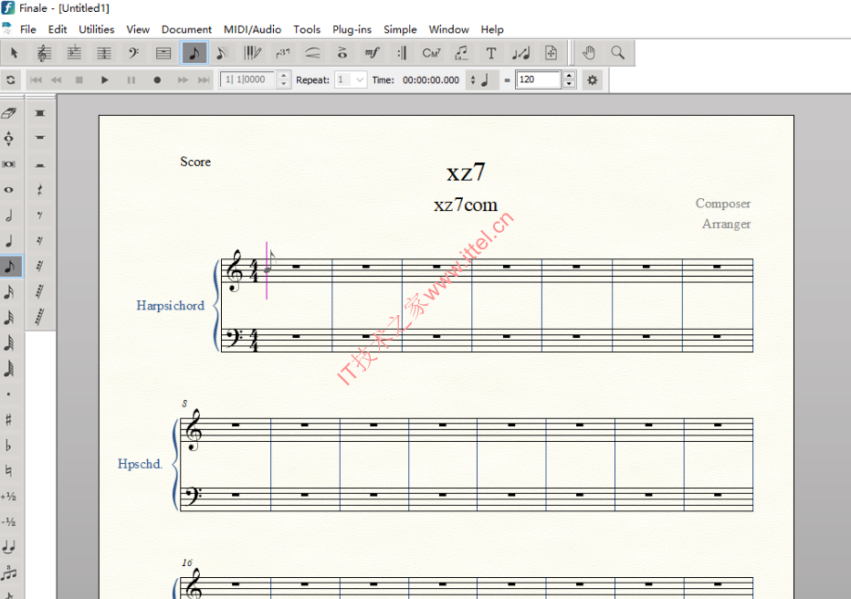Open the MIDI/Audio menu
The width and height of the screenshot is (851, 599).
(x=252, y=29)
